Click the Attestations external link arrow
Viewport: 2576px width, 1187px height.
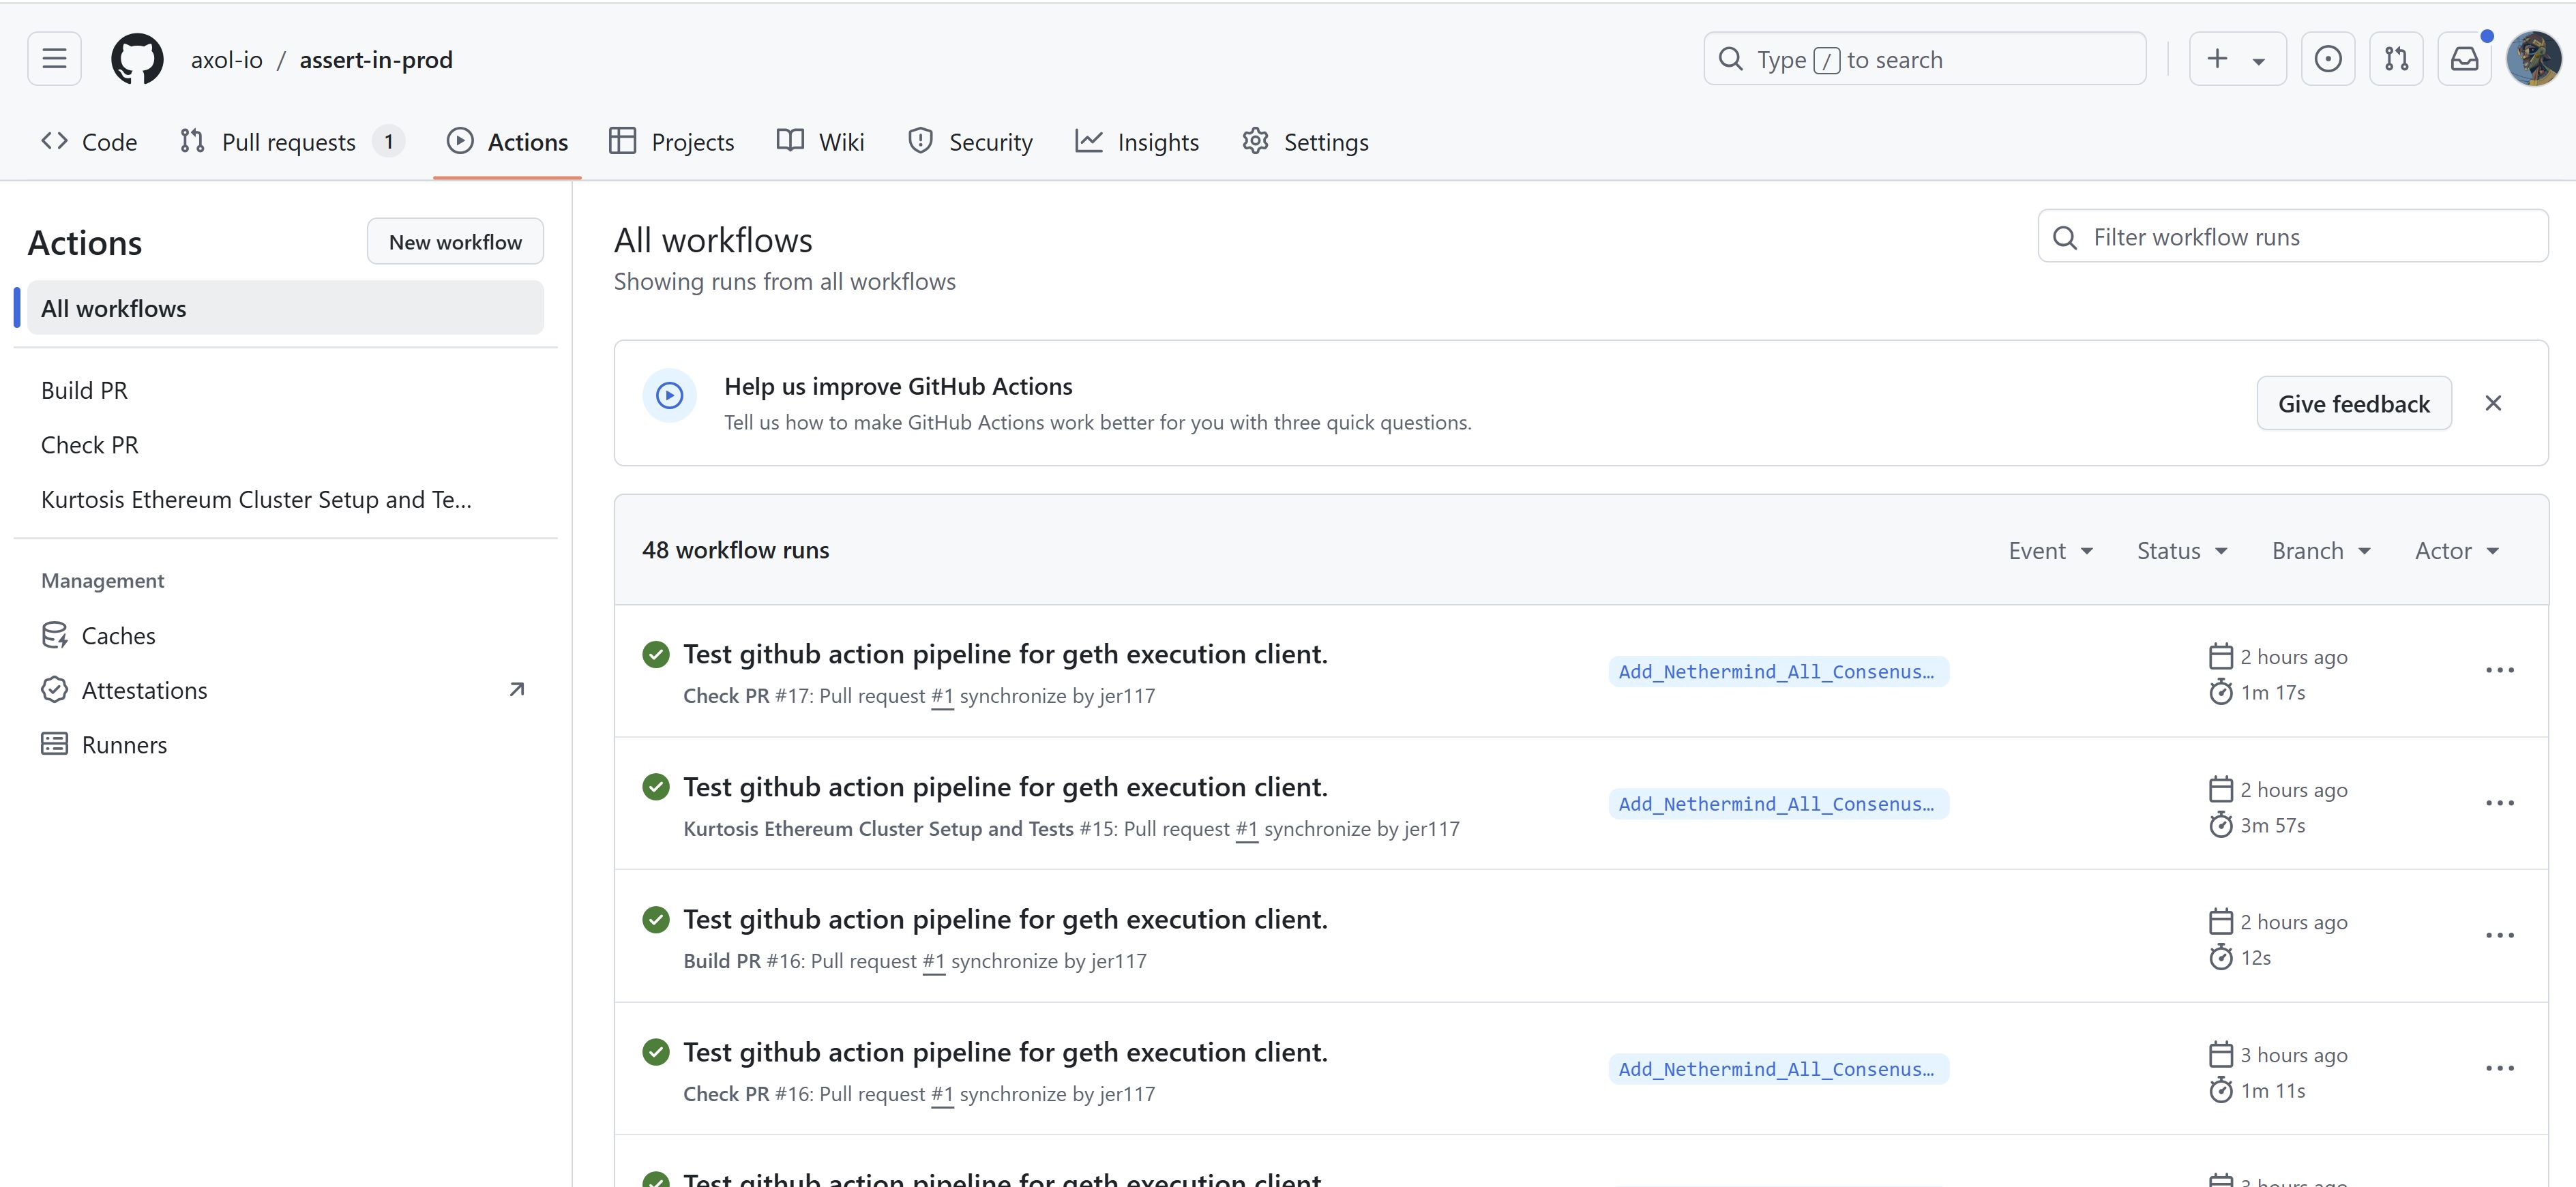tap(516, 688)
